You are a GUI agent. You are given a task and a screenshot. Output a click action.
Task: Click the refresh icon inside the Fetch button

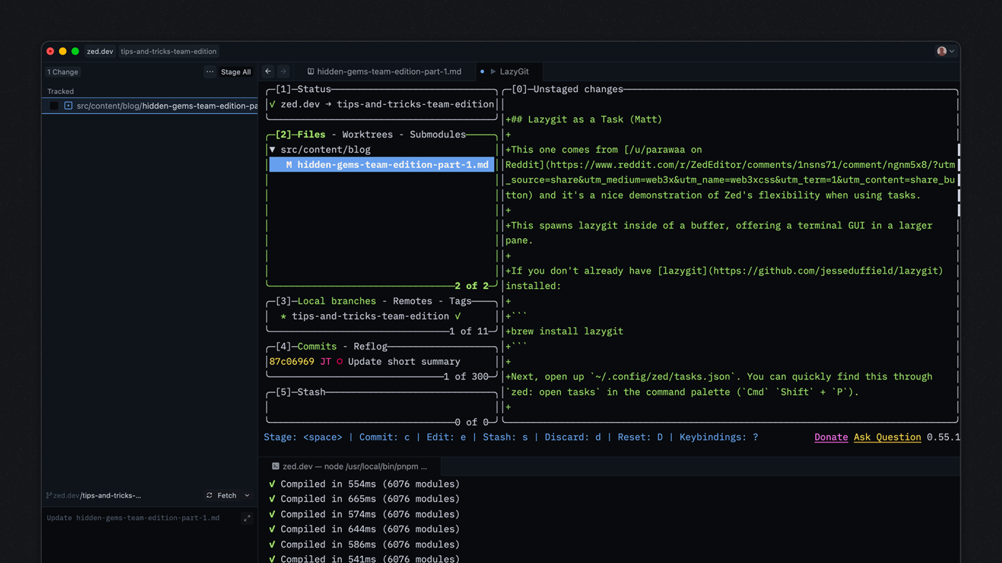209,495
